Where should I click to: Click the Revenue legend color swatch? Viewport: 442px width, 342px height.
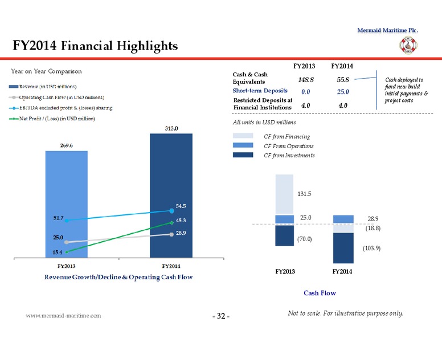coord(14,87)
